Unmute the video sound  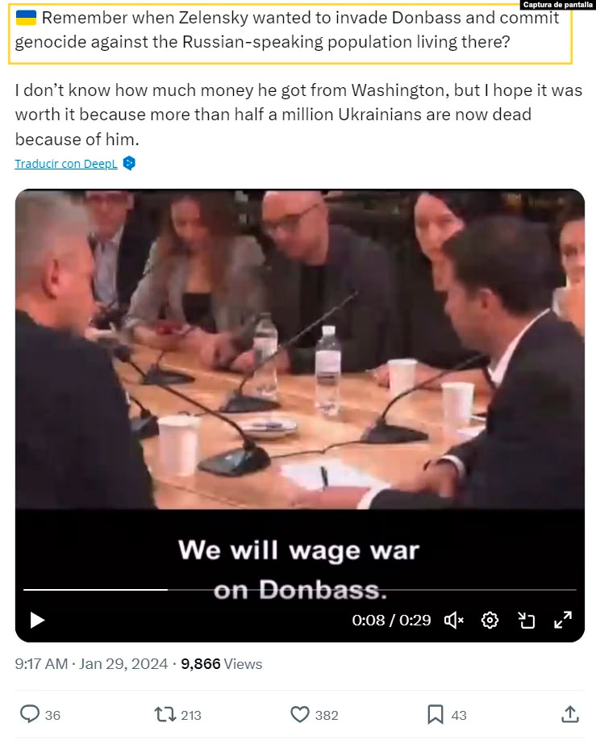[x=454, y=621]
